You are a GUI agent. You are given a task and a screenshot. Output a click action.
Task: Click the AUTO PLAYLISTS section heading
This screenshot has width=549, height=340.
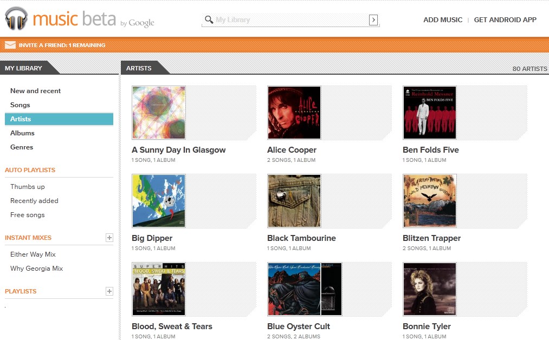30,170
